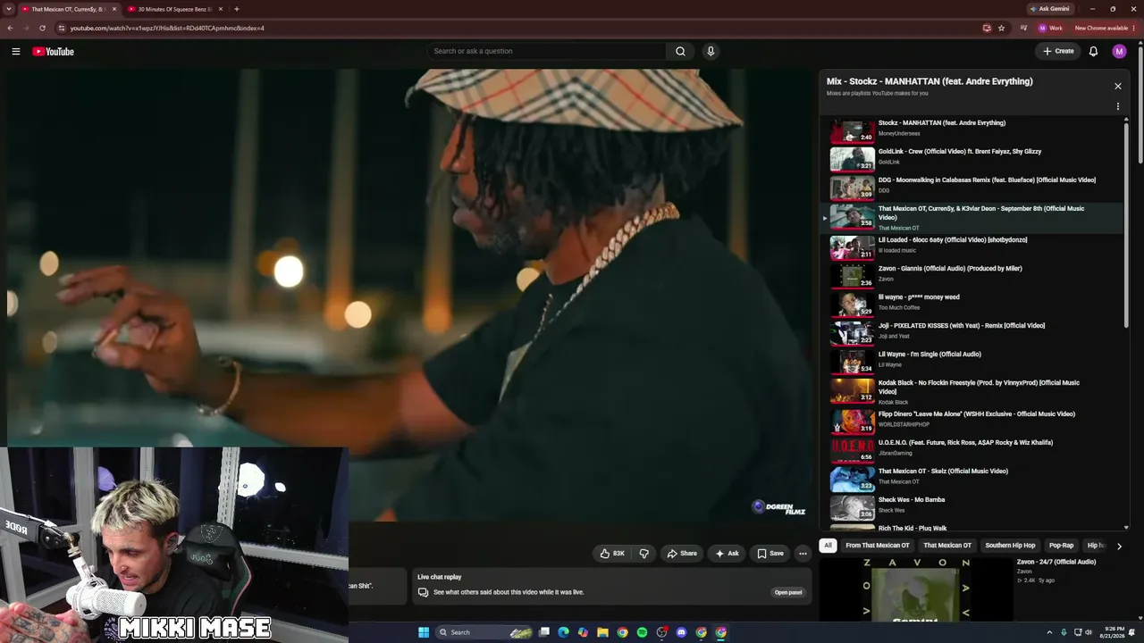Open the live chat replay panel

[787, 592]
